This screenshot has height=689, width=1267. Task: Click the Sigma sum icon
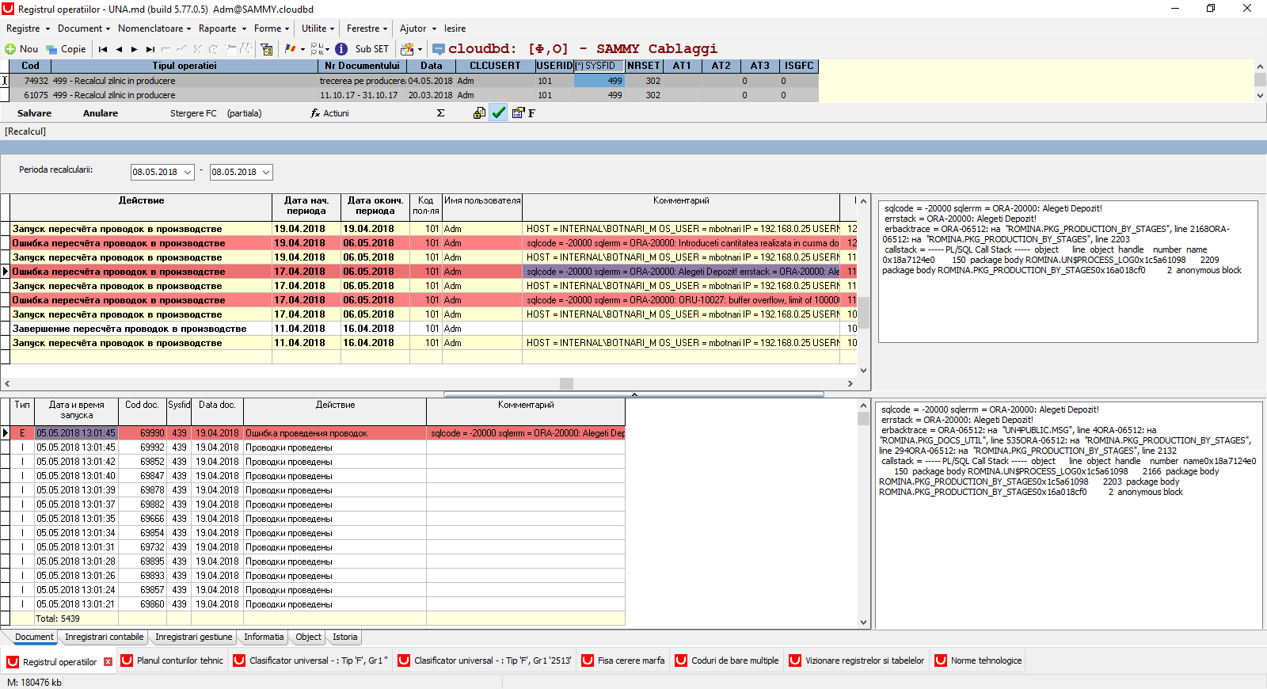(440, 113)
